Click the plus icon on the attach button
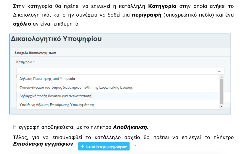 tap(83, 146)
